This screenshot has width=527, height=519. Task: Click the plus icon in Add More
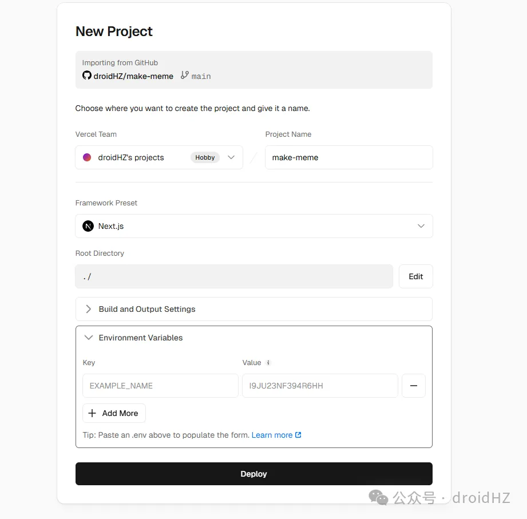pos(92,413)
